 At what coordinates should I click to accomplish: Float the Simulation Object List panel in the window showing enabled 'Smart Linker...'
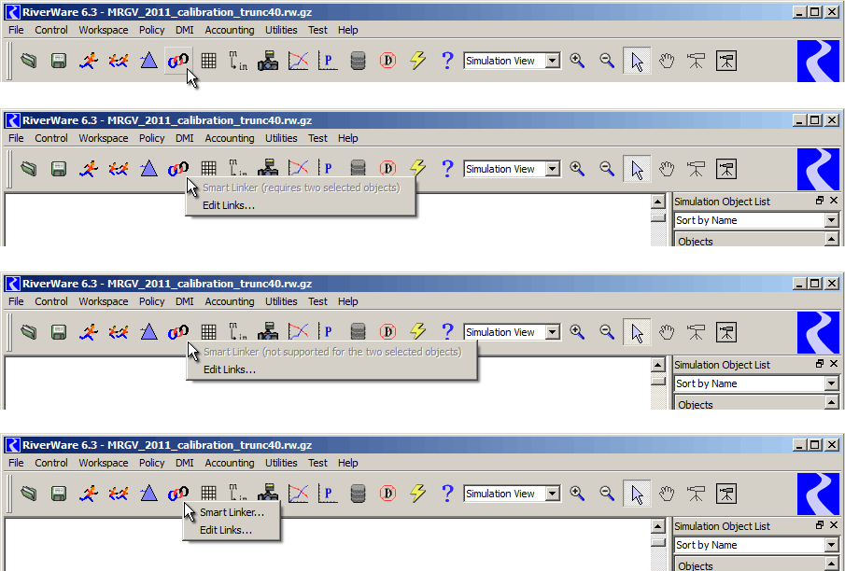click(x=820, y=524)
